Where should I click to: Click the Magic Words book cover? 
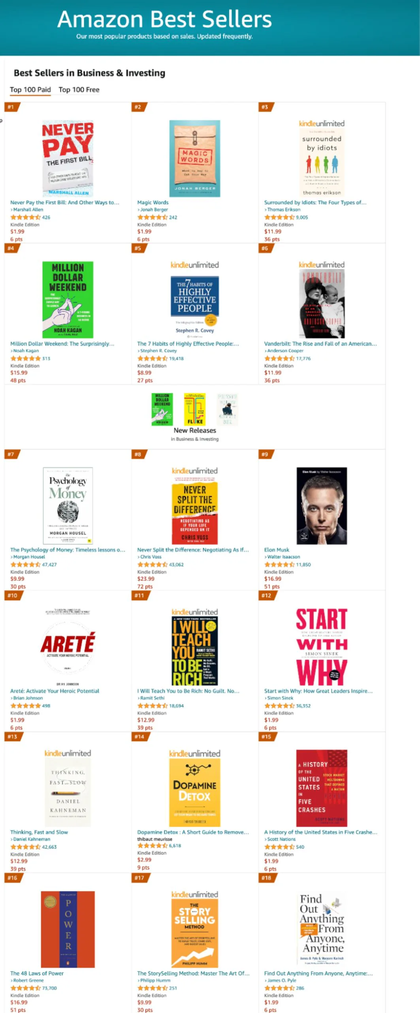click(x=194, y=159)
